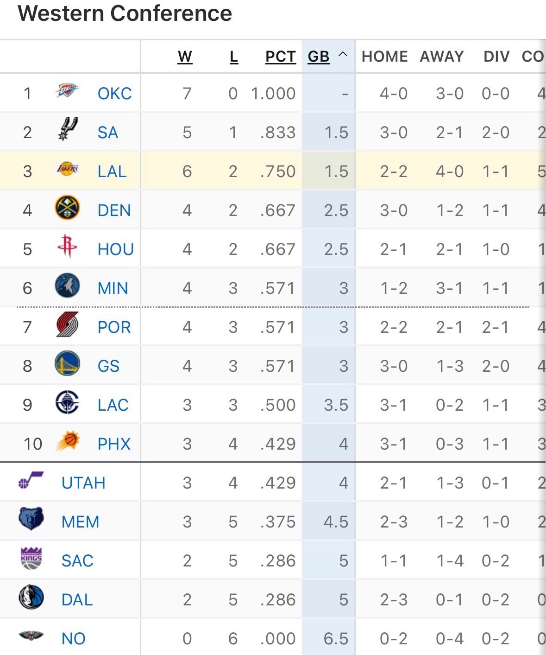Open the UTAH team link
Image resolution: width=546 pixels, height=655 pixels.
click(x=83, y=483)
